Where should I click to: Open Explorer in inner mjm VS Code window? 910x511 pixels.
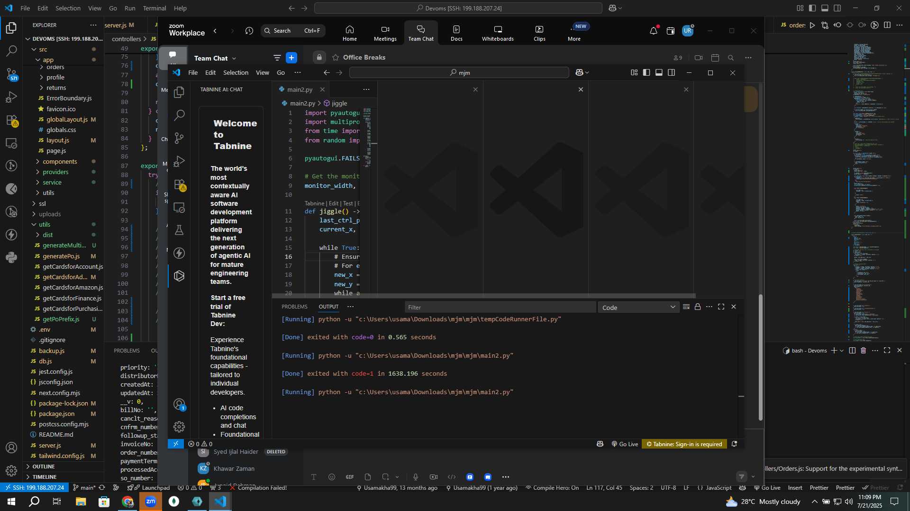pyautogui.click(x=179, y=92)
